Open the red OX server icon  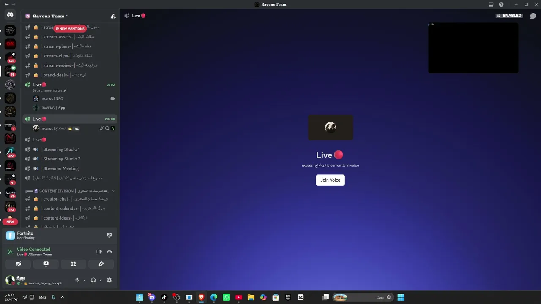pos(10,44)
